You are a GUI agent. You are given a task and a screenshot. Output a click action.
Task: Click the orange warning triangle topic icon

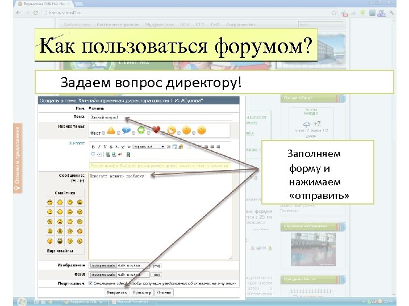(111, 130)
